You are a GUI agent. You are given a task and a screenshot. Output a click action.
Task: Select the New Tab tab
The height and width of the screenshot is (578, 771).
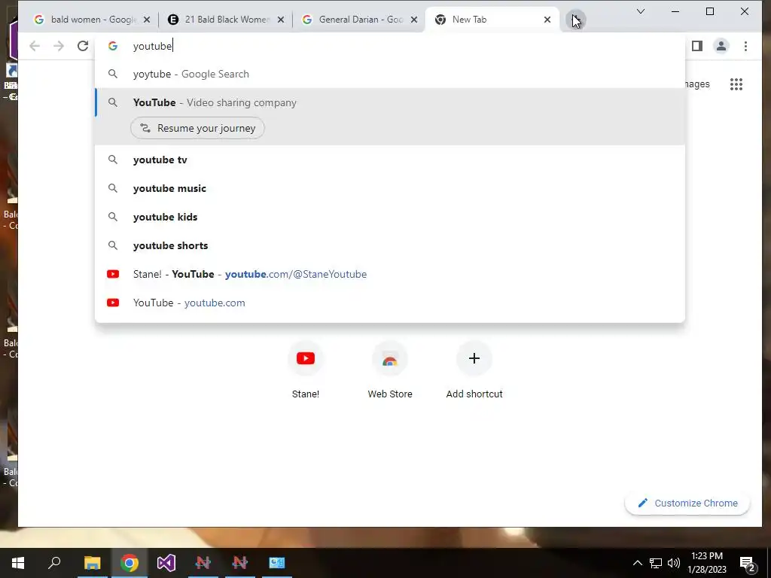pos(492,20)
